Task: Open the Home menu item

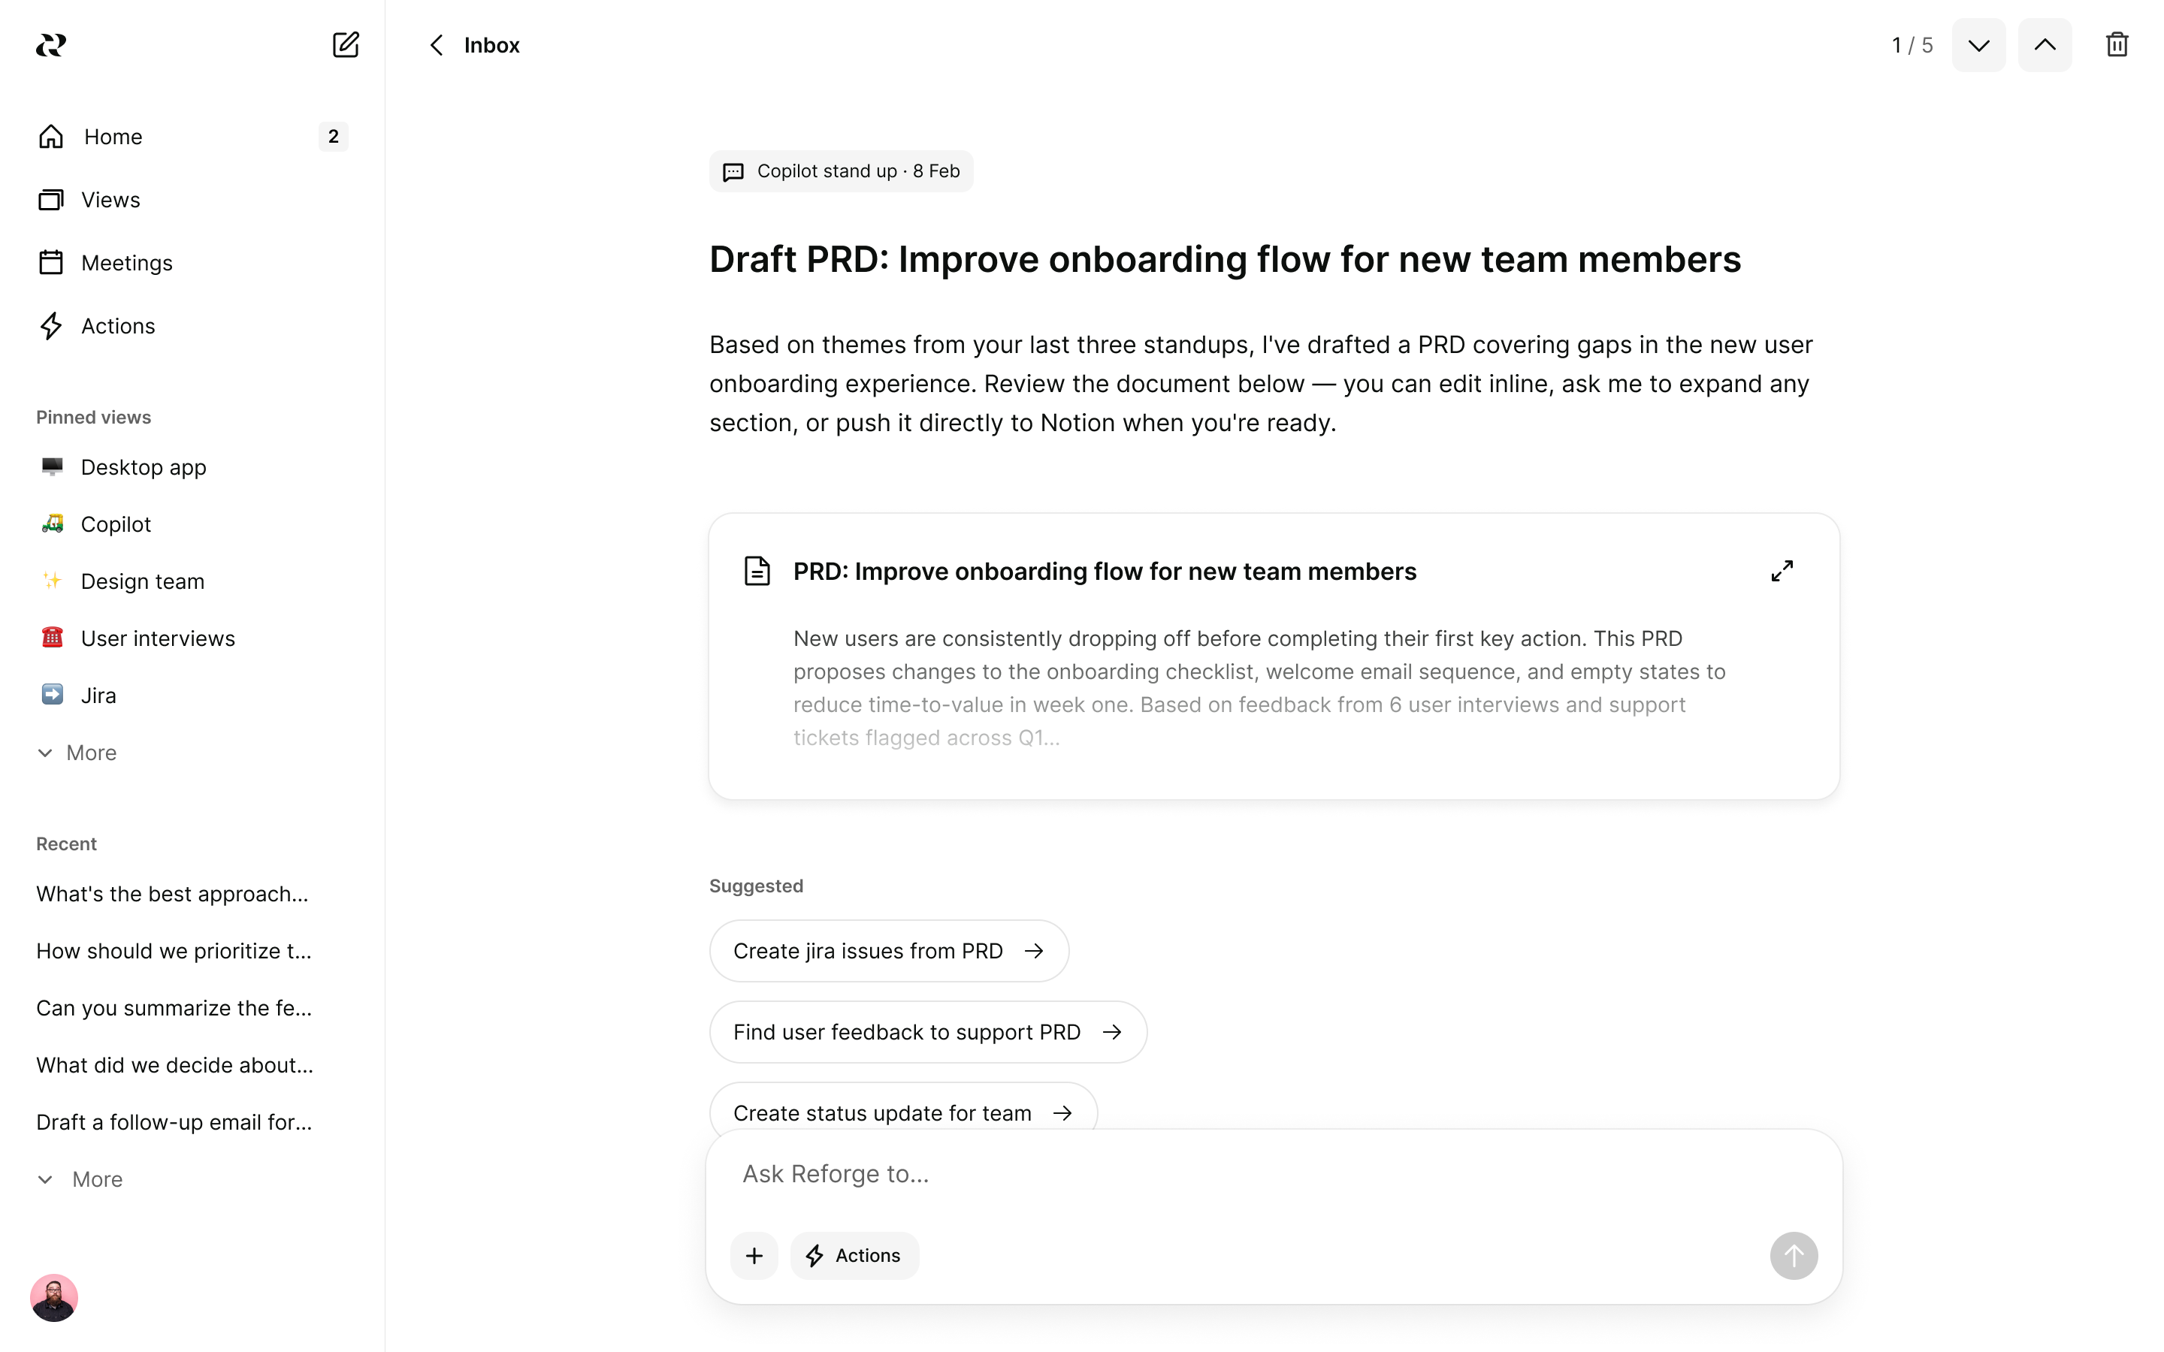Action: pos(113,137)
